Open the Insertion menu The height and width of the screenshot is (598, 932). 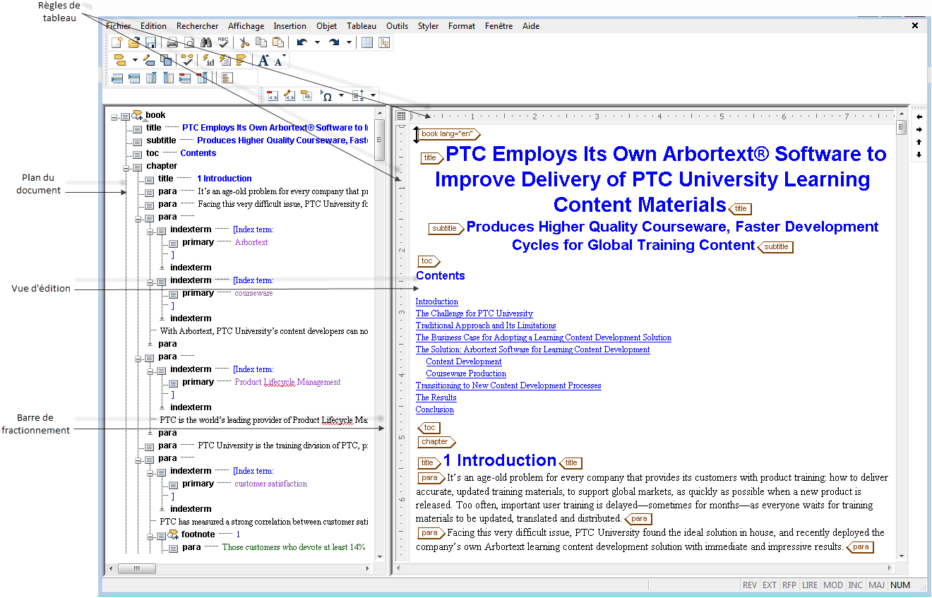tap(290, 26)
